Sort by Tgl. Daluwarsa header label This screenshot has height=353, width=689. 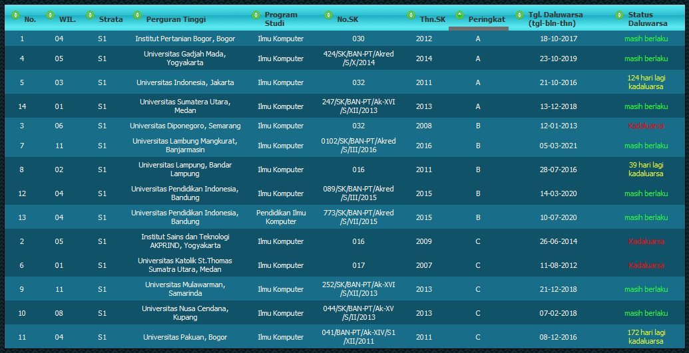[555, 19]
